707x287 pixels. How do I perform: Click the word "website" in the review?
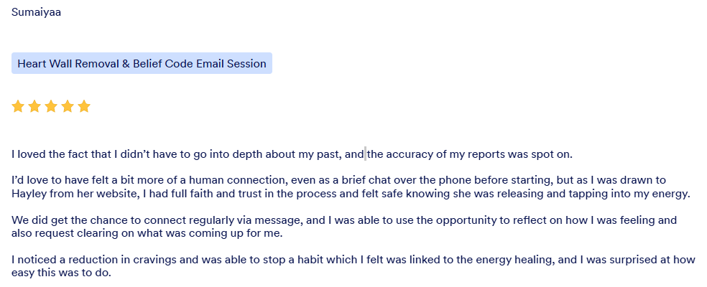[x=113, y=194]
